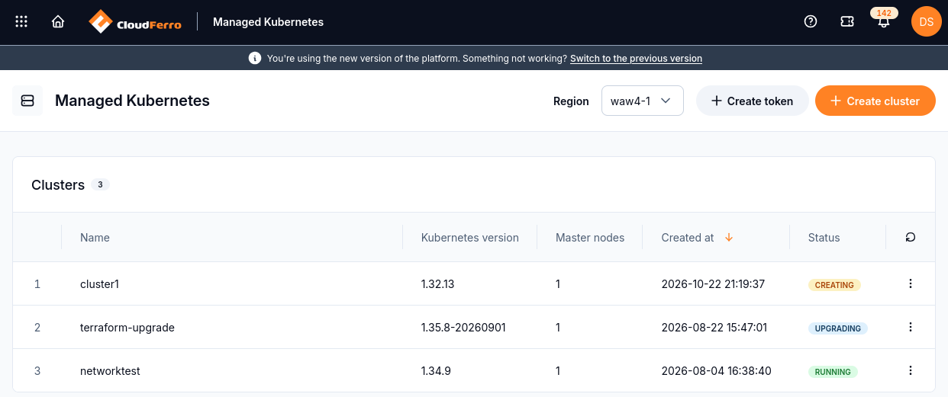Image resolution: width=948 pixels, height=397 pixels.
Task: Open actions menu for cluster1
Action: [x=910, y=283]
